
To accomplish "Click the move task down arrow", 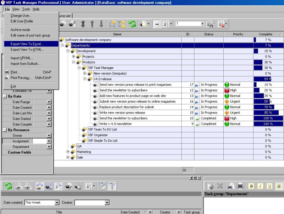I will coord(101,25).
